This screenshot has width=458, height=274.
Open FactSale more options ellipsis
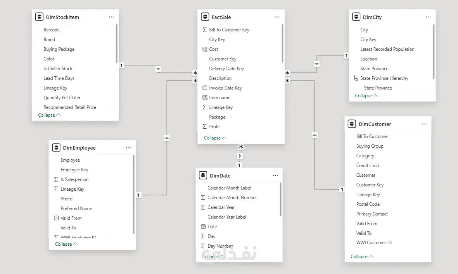point(277,17)
